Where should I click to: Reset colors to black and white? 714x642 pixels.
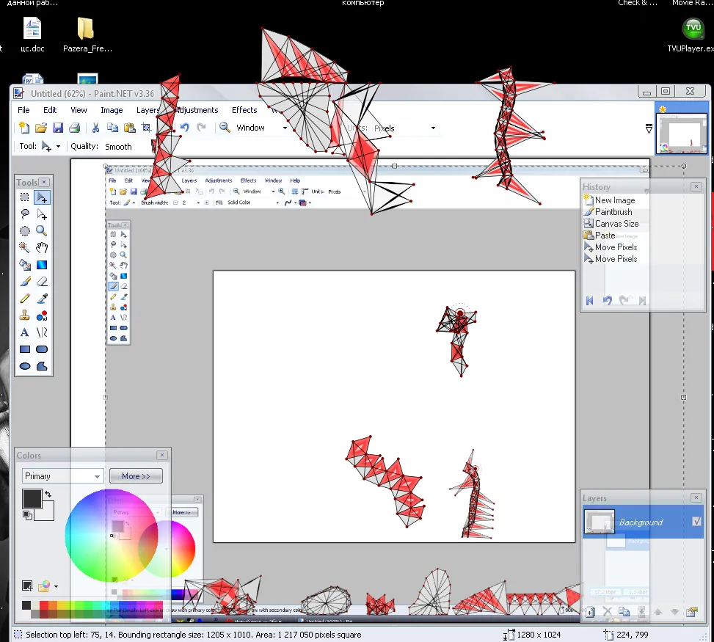point(26,515)
